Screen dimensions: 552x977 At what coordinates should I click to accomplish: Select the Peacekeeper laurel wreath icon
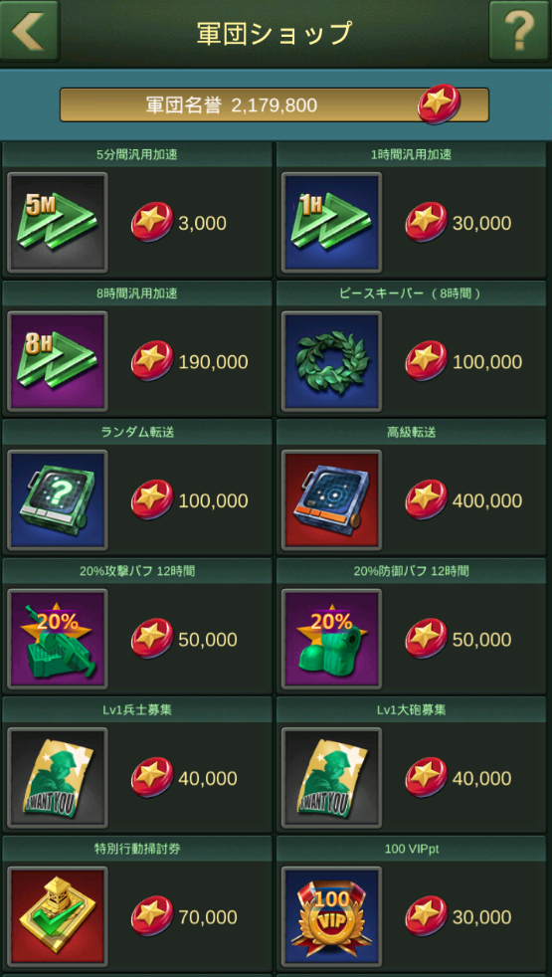[x=331, y=362]
